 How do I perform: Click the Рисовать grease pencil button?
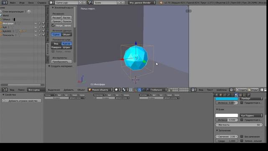click(x=57, y=18)
